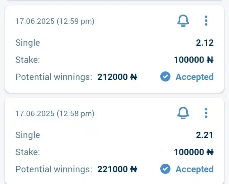Click Accepted checkmark icon on 212000 bet
Image resolution: width=229 pixels, height=184 pixels.
(x=165, y=77)
